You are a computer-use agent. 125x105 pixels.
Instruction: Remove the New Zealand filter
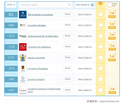click(92, 5)
